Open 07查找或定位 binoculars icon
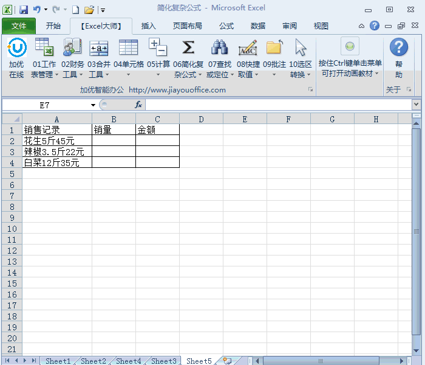 (219, 47)
